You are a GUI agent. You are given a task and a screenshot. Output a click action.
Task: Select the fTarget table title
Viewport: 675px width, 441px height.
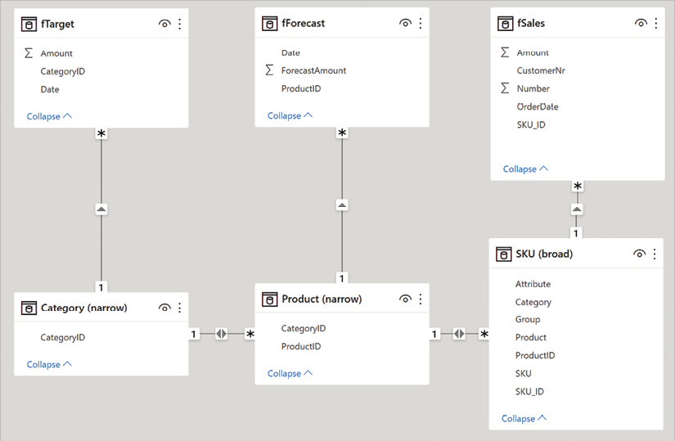(57, 24)
